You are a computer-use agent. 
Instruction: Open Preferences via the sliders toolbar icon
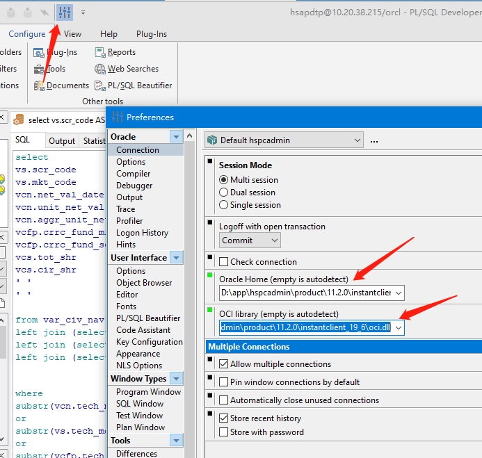65,12
